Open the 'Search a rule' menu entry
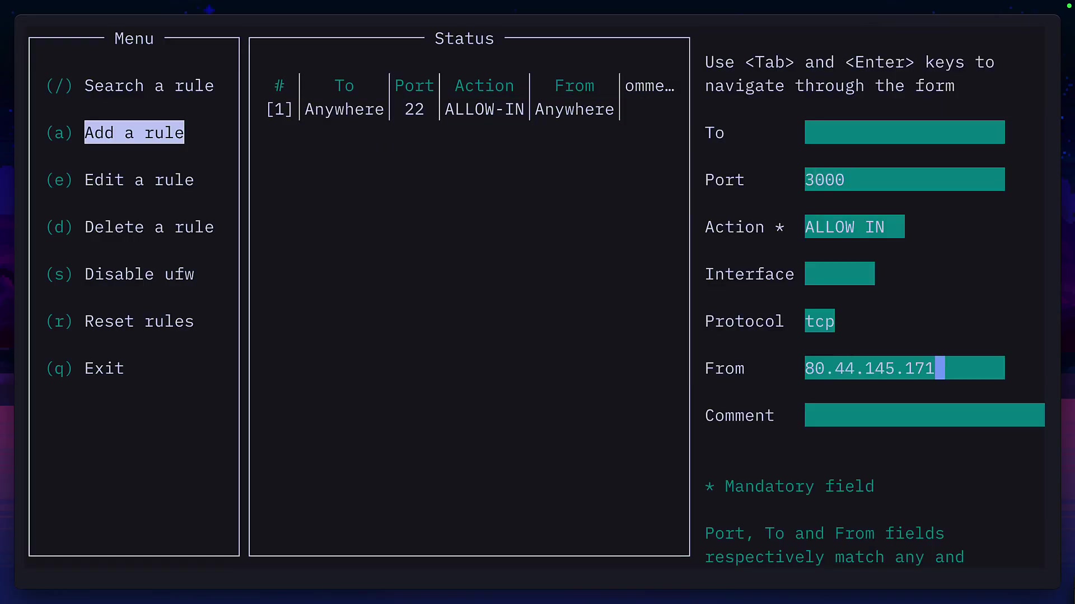Screen dimensions: 1075x604 pyautogui.click(x=149, y=86)
